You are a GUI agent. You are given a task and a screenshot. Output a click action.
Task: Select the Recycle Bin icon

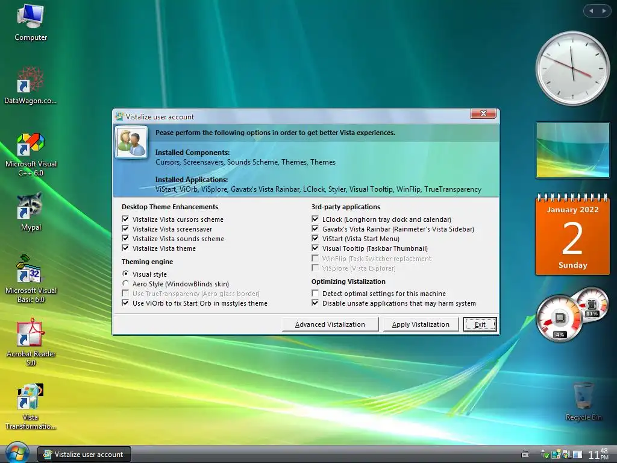[583, 401]
